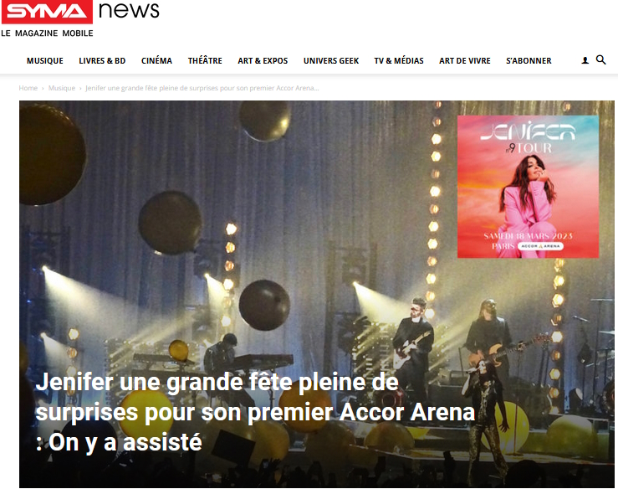Click the article headline about Jenifer
The height and width of the screenshot is (489, 618).
[255, 412]
